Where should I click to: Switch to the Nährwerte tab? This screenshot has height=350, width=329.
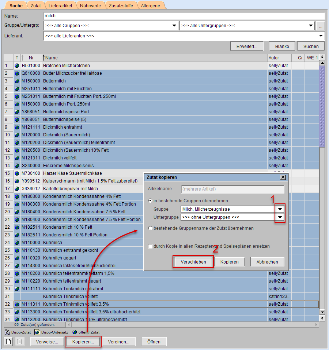click(90, 5)
